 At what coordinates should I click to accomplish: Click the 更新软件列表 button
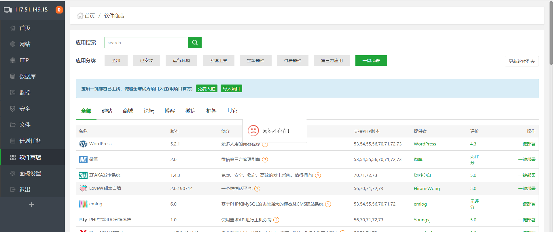(522, 61)
